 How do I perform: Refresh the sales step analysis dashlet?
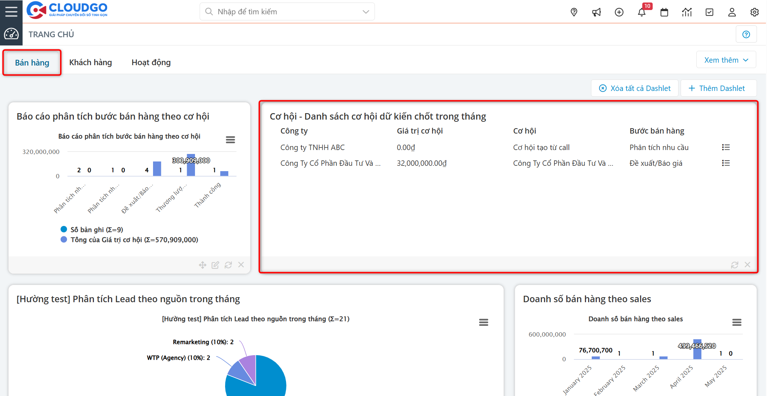click(x=228, y=265)
